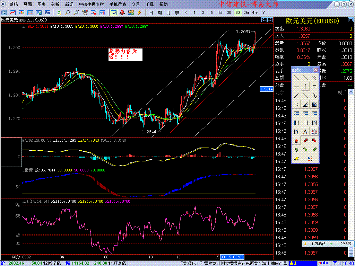This screenshot has height=266, width=355.
Task: Click the 日 daily period button
Action: (151, 12)
